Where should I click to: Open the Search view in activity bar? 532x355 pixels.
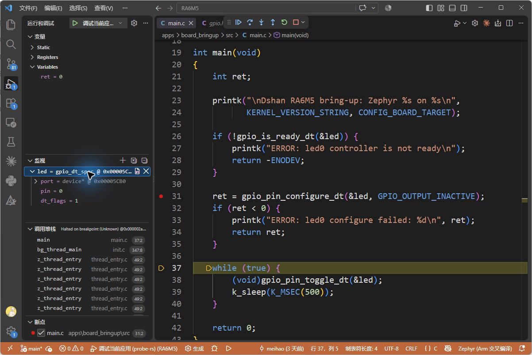11,44
